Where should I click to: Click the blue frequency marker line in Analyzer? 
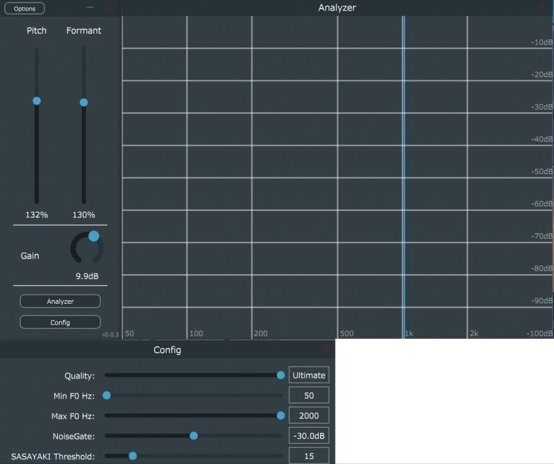(x=404, y=177)
